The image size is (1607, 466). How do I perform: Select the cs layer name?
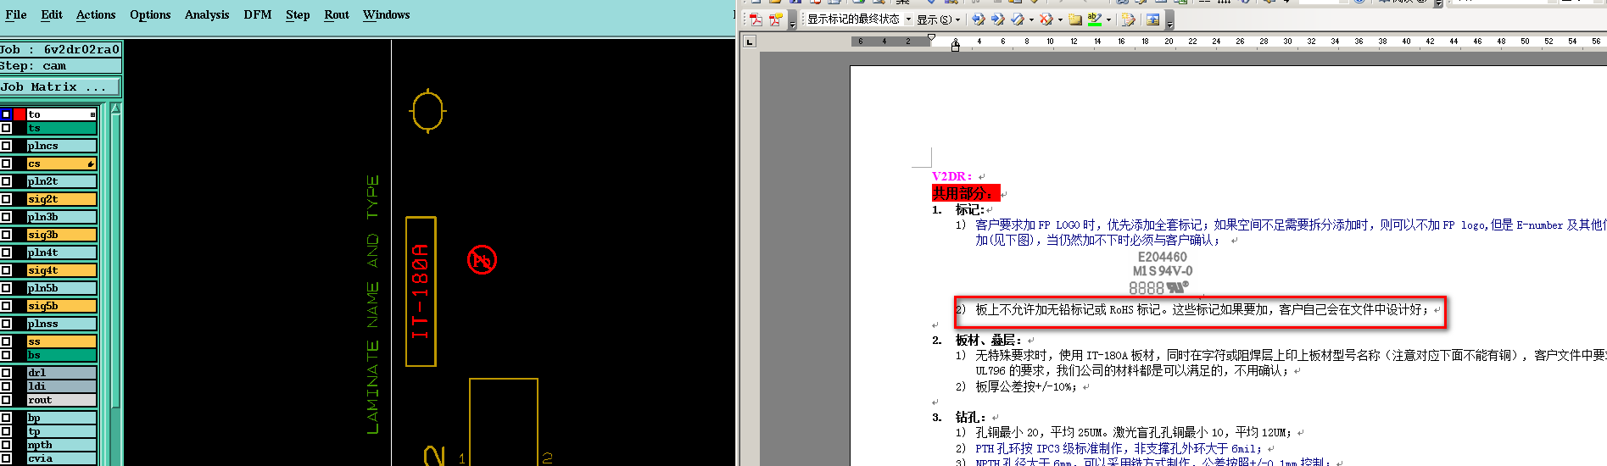(61, 164)
